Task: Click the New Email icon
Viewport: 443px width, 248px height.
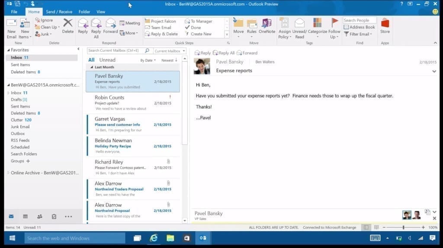Action: click(11, 29)
